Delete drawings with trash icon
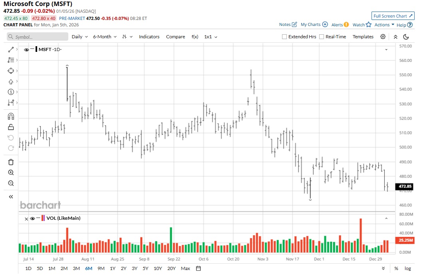This screenshot has height=278, width=427. 11,162
